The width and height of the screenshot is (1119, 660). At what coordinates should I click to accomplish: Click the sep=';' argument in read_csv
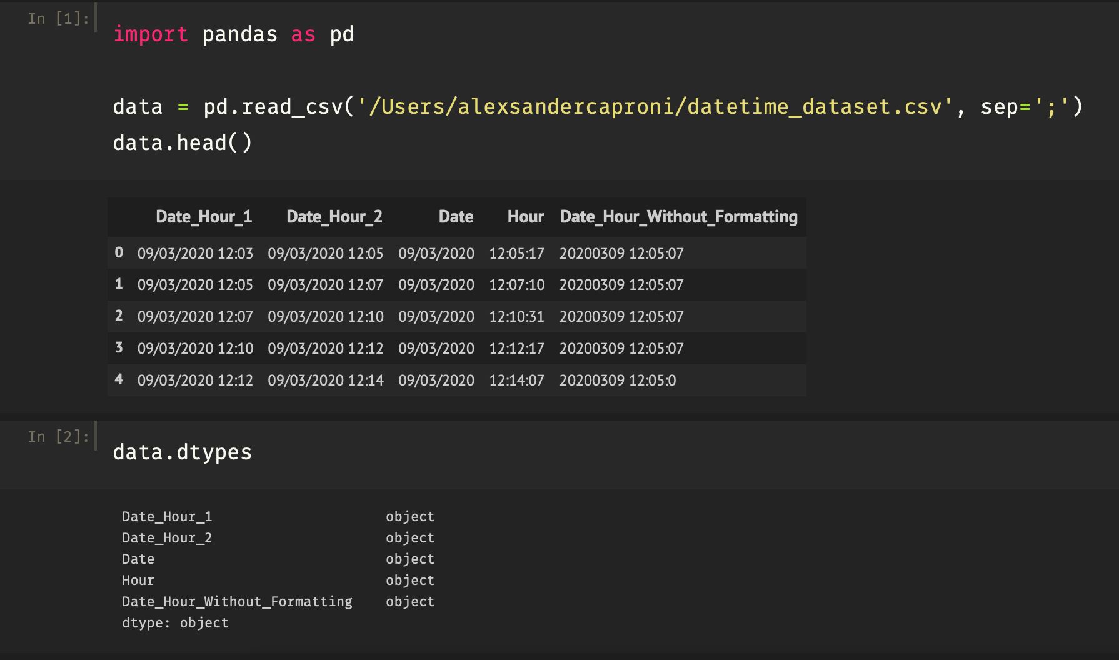(x=1026, y=106)
